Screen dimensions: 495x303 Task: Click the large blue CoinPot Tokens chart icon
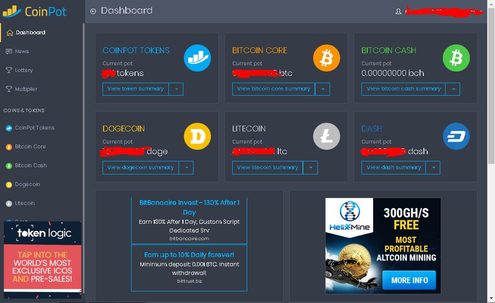tap(197, 58)
